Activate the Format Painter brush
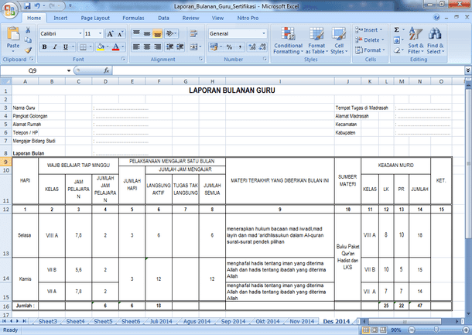 coord(28,50)
